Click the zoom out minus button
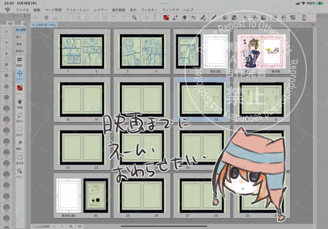This screenshot has height=229, width=328. (x=54, y=226)
